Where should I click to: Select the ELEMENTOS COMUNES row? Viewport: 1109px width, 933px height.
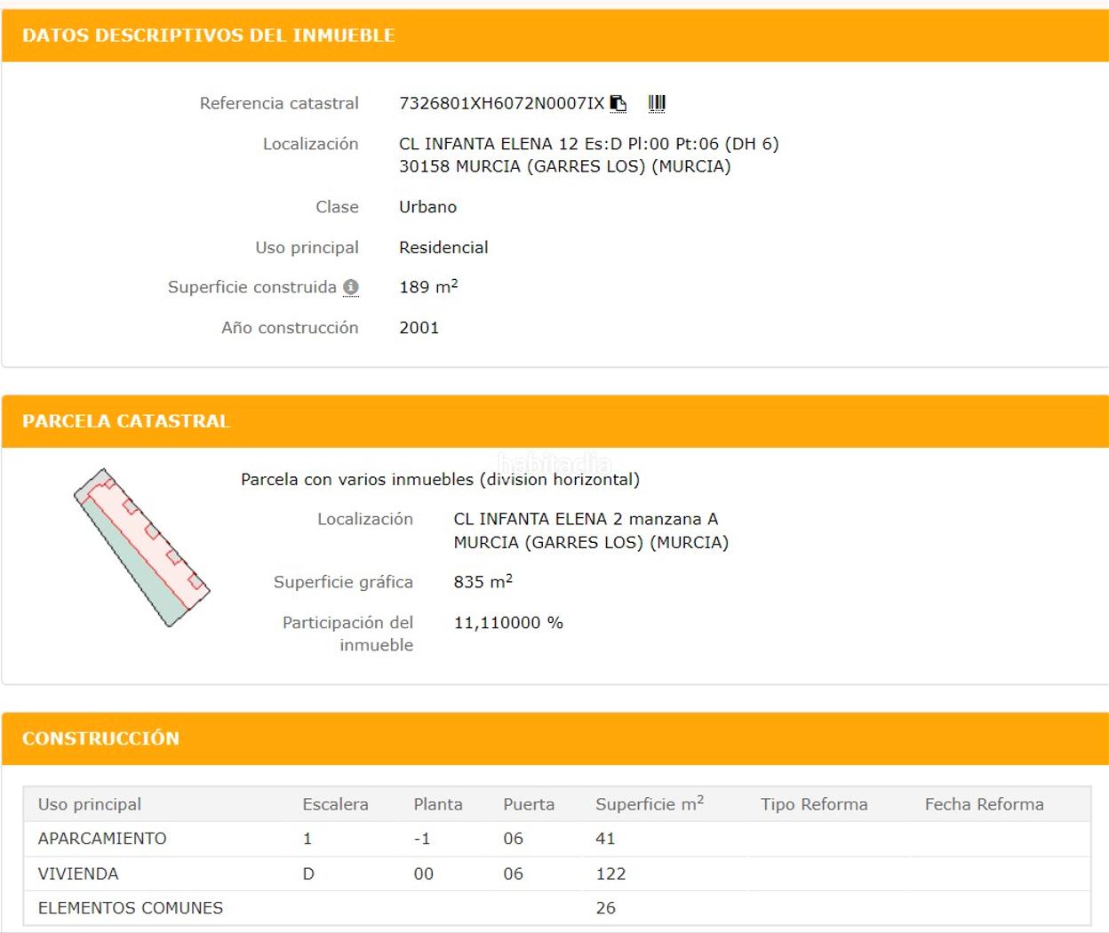(131, 908)
